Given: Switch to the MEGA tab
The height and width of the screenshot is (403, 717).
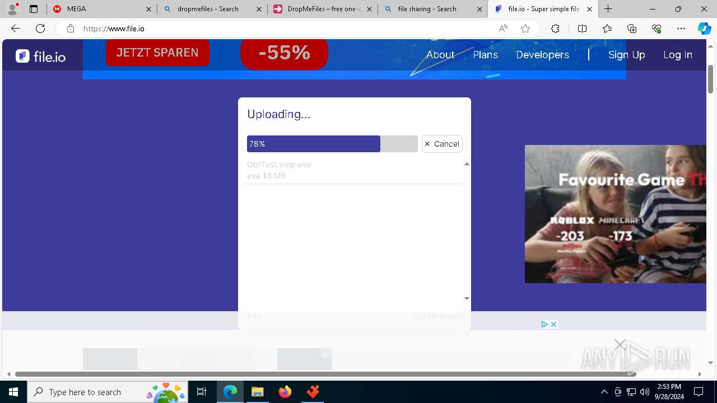Looking at the screenshot, I should pyautogui.click(x=102, y=9).
